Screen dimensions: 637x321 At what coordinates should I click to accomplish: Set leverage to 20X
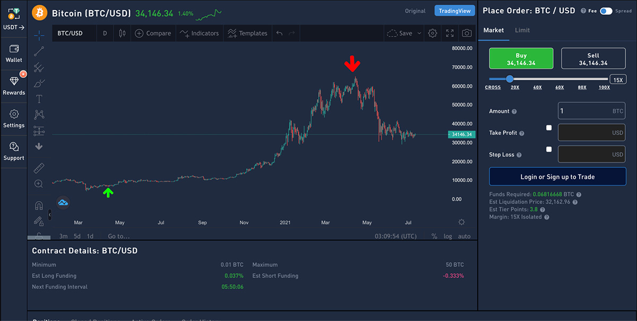click(515, 88)
